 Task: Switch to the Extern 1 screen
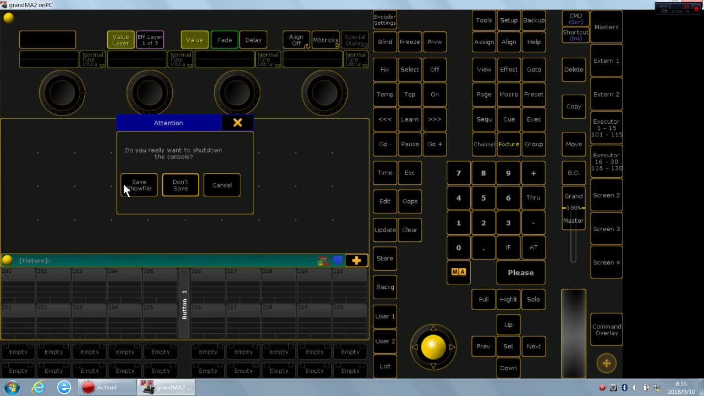coord(607,61)
